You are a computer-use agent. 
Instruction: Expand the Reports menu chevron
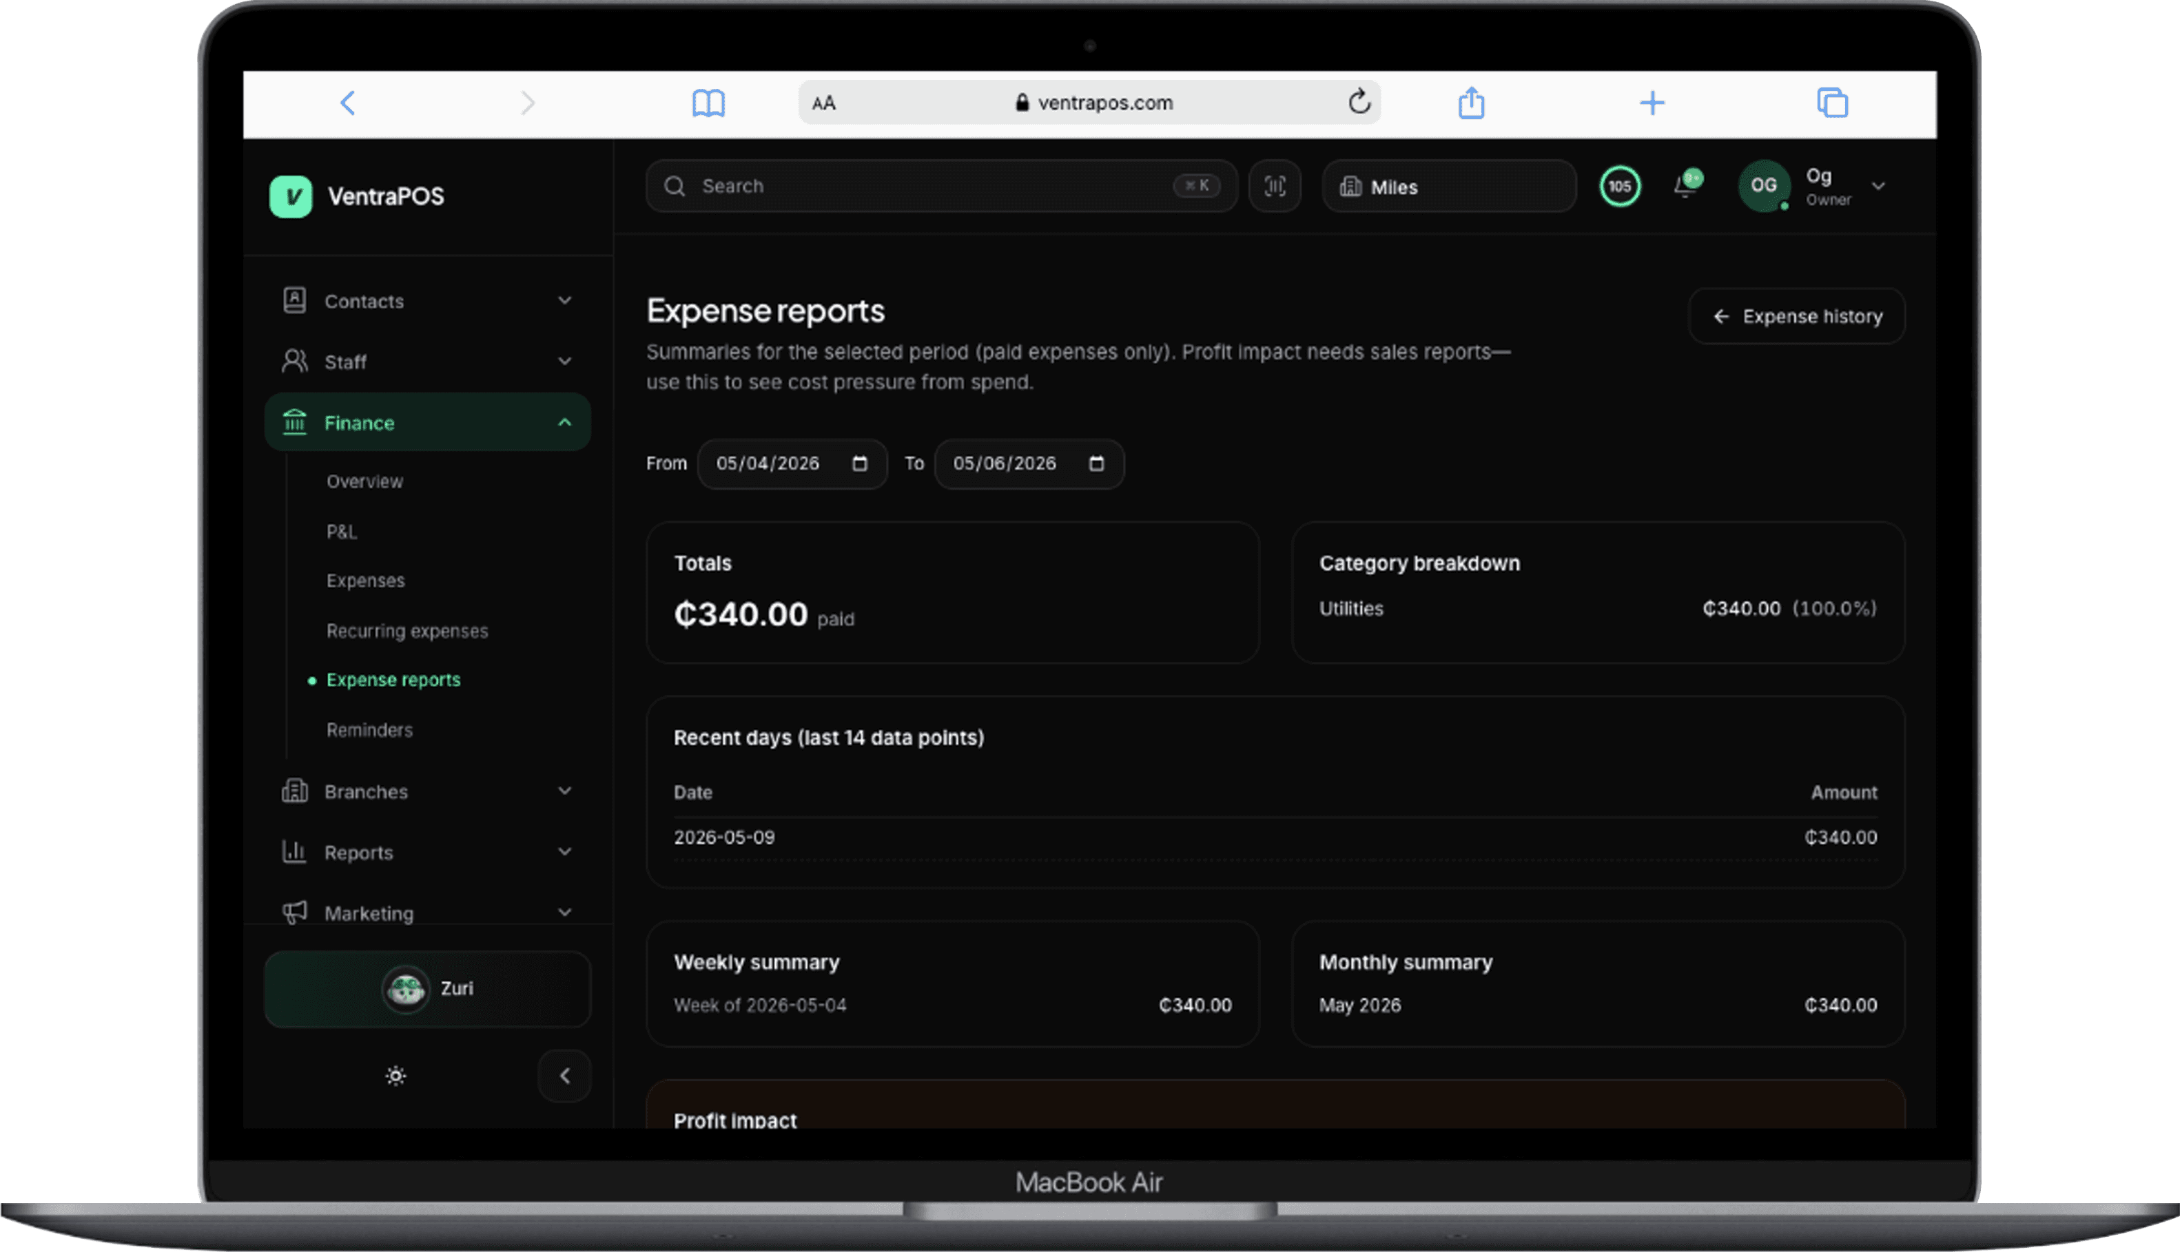click(564, 852)
